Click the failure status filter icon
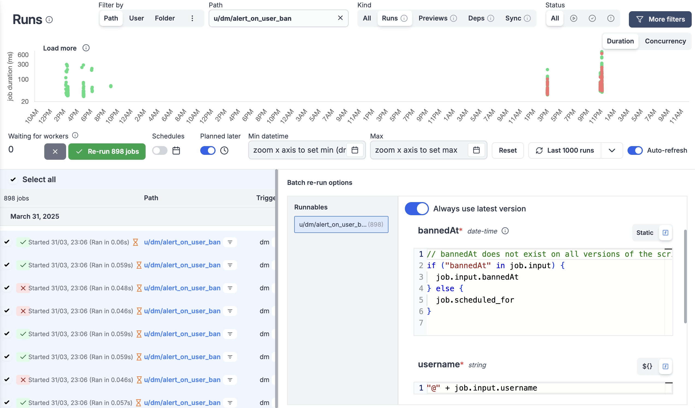 [610, 18]
